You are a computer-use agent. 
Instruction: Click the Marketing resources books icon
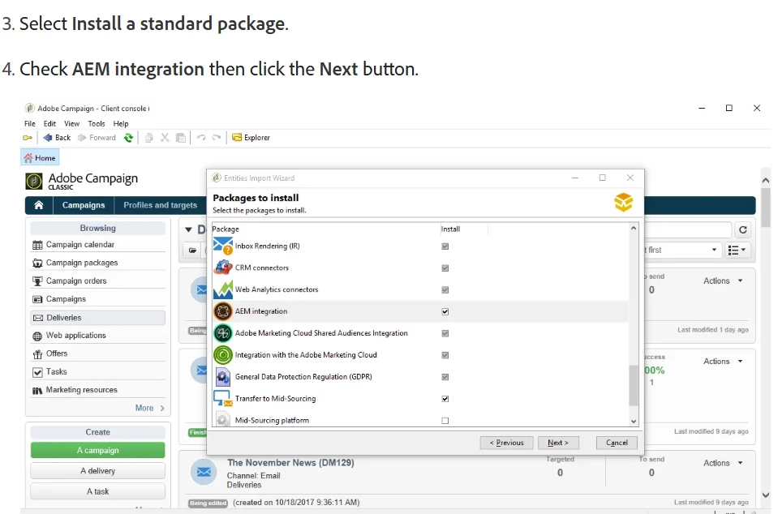pos(37,391)
